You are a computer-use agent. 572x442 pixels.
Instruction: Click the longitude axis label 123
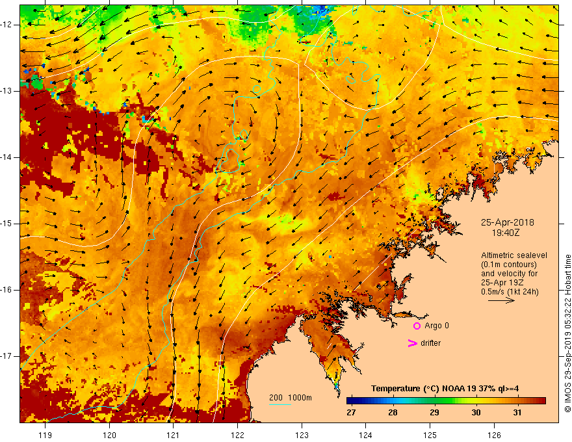302,435
